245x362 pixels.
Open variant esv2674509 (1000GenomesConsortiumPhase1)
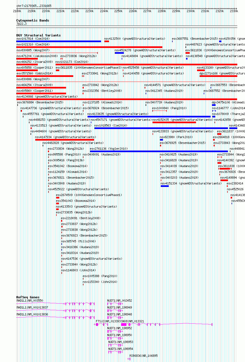[x=89, y=195]
